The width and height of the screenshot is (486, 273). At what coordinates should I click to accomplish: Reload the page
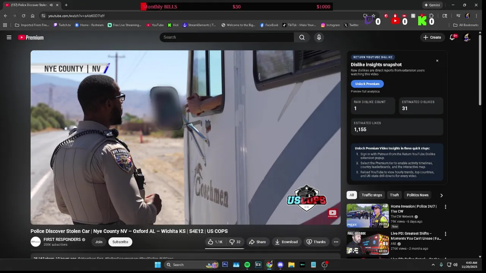tap(24, 16)
